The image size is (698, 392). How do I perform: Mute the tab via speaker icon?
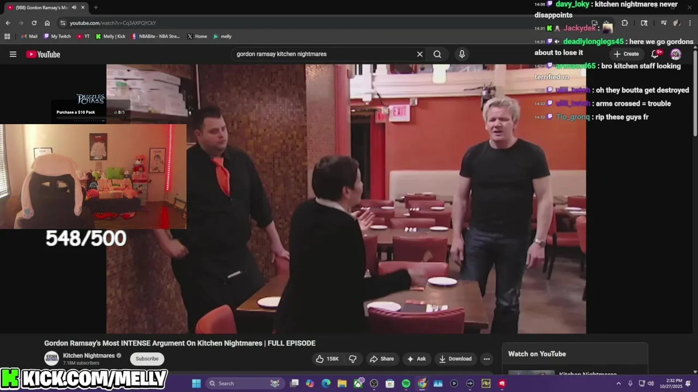(74, 8)
